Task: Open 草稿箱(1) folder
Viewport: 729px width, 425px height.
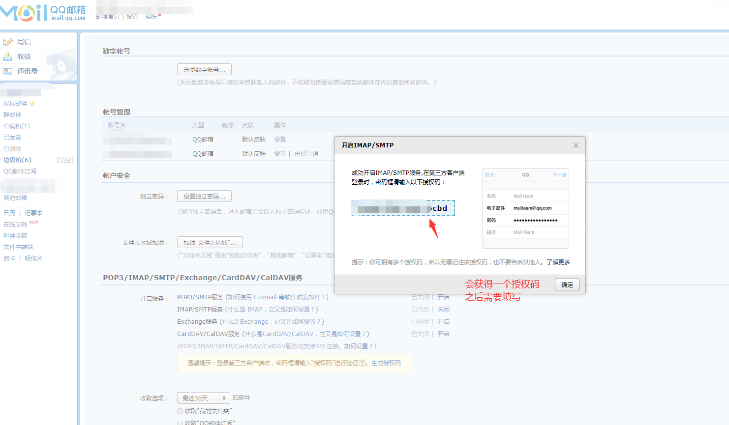Action: [17, 126]
